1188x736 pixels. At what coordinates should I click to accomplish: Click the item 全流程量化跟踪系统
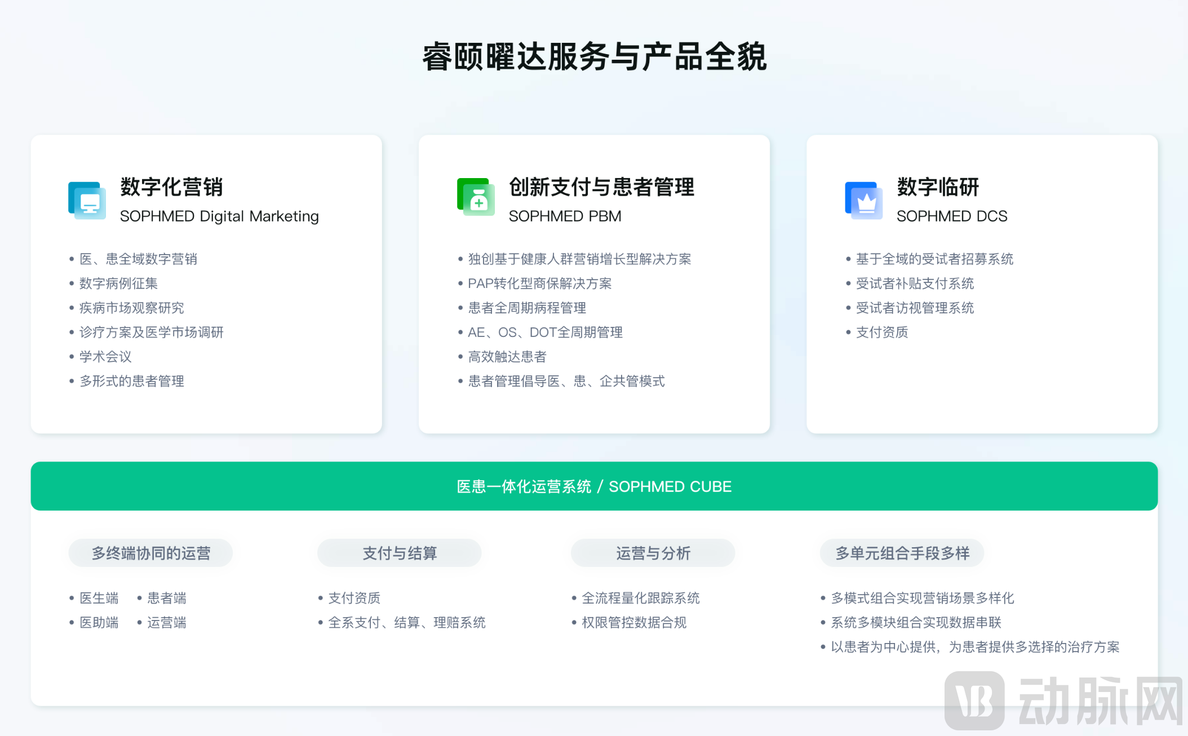(640, 598)
